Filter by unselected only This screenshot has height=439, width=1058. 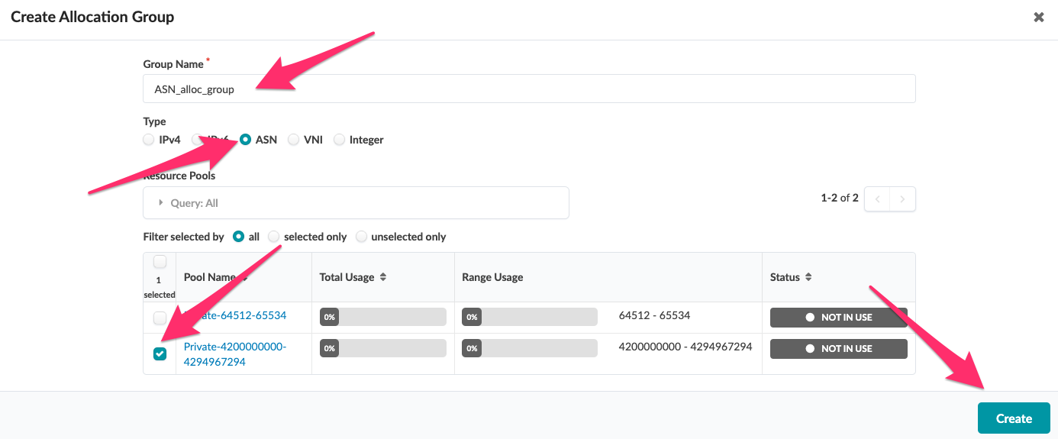[361, 237]
